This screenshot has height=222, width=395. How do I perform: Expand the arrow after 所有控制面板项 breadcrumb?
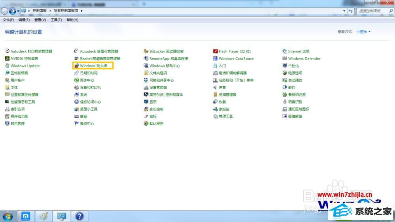pyautogui.click(x=82, y=11)
